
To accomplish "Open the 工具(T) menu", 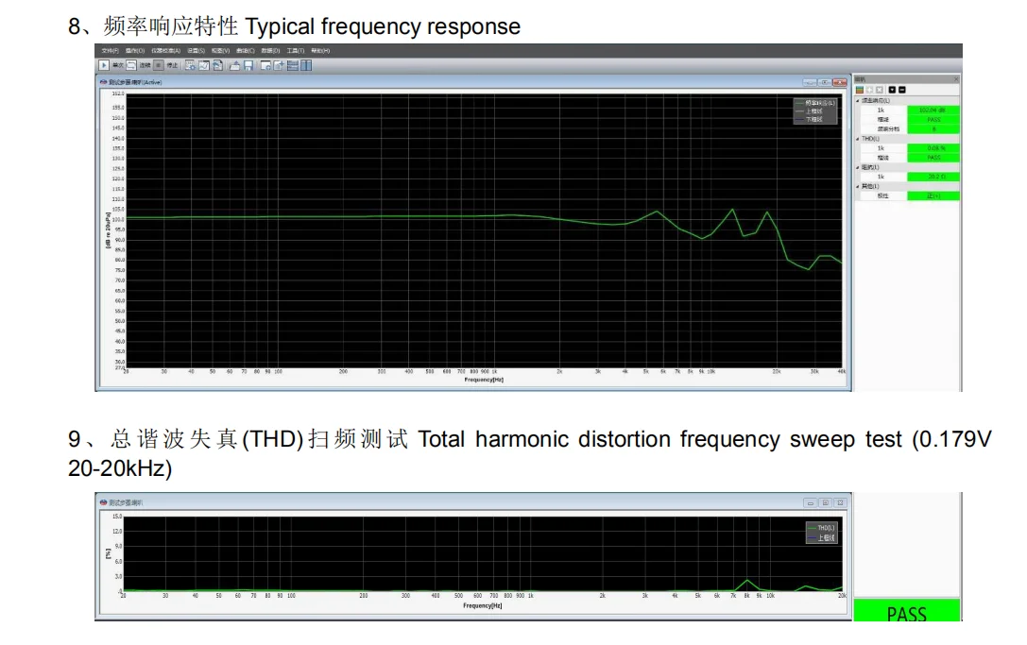I will point(296,50).
